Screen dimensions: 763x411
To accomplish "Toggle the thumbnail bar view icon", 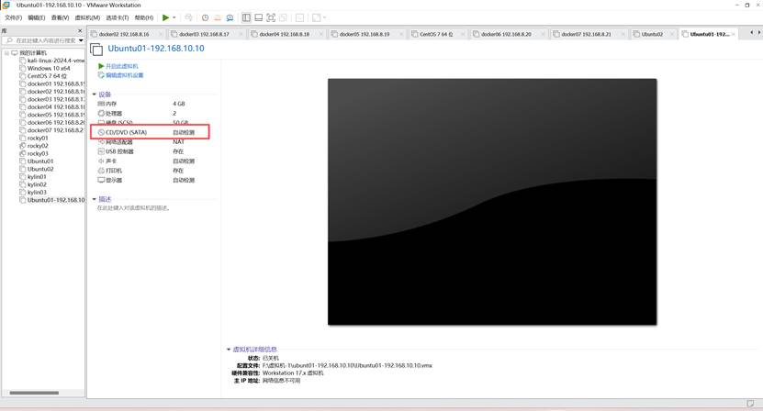I will 258,17.
